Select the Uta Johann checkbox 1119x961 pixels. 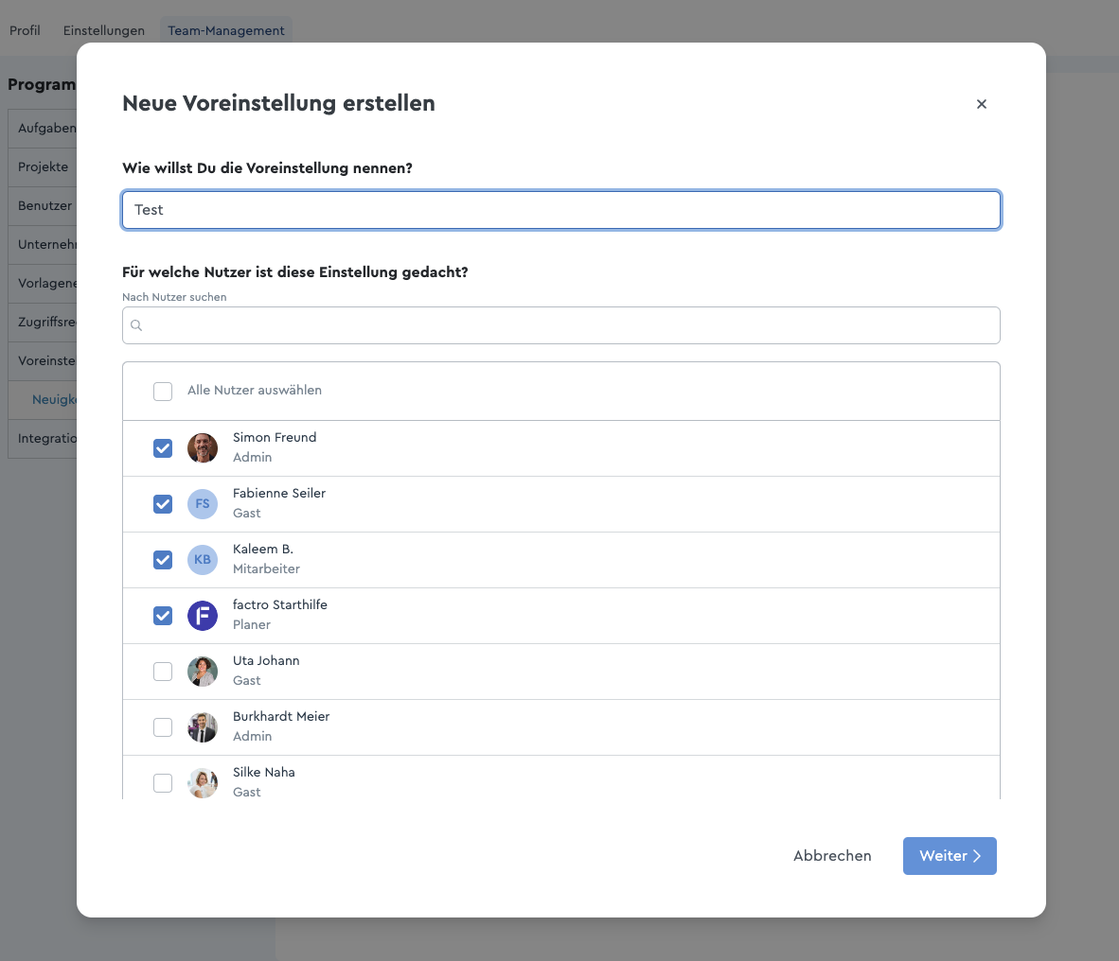tap(163, 672)
